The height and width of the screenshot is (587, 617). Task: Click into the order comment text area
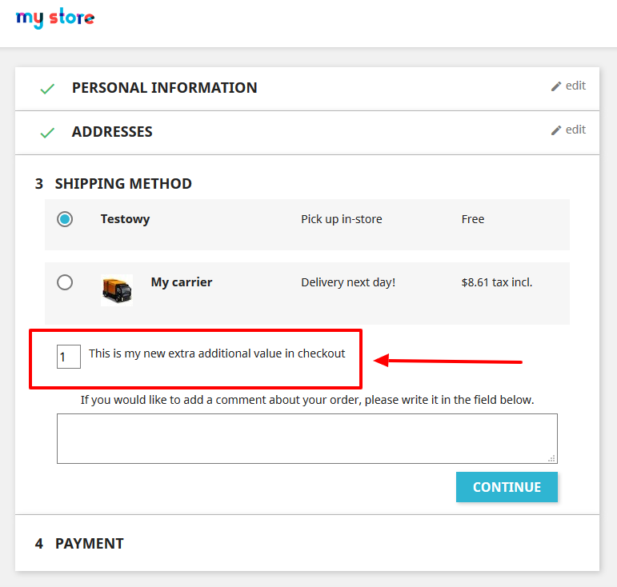[x=307, y=438]
